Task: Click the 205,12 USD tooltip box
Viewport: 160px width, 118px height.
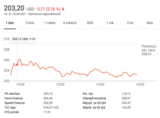Action: pyautogui.click(x=24, y=39)
